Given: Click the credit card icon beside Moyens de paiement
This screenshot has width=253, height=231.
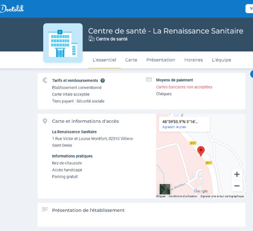Looking at the screenshot, I should 149,79.
